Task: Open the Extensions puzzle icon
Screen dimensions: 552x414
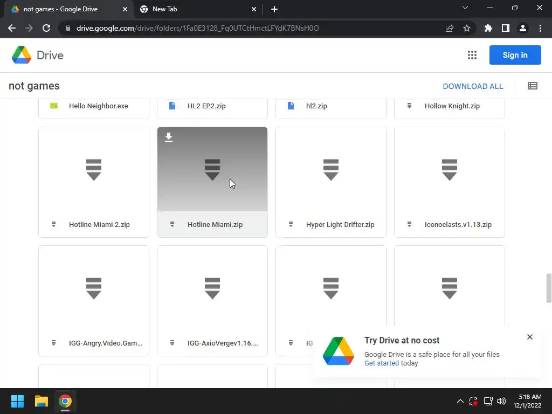Action: click(x=488, y=28)
